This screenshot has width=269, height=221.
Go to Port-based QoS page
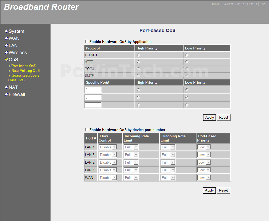point(24,66)
